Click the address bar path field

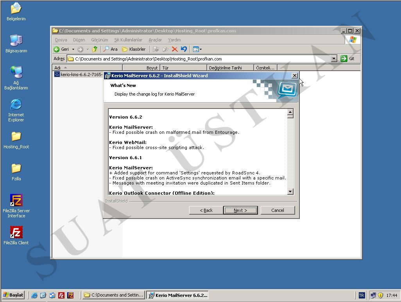(199, 59)
